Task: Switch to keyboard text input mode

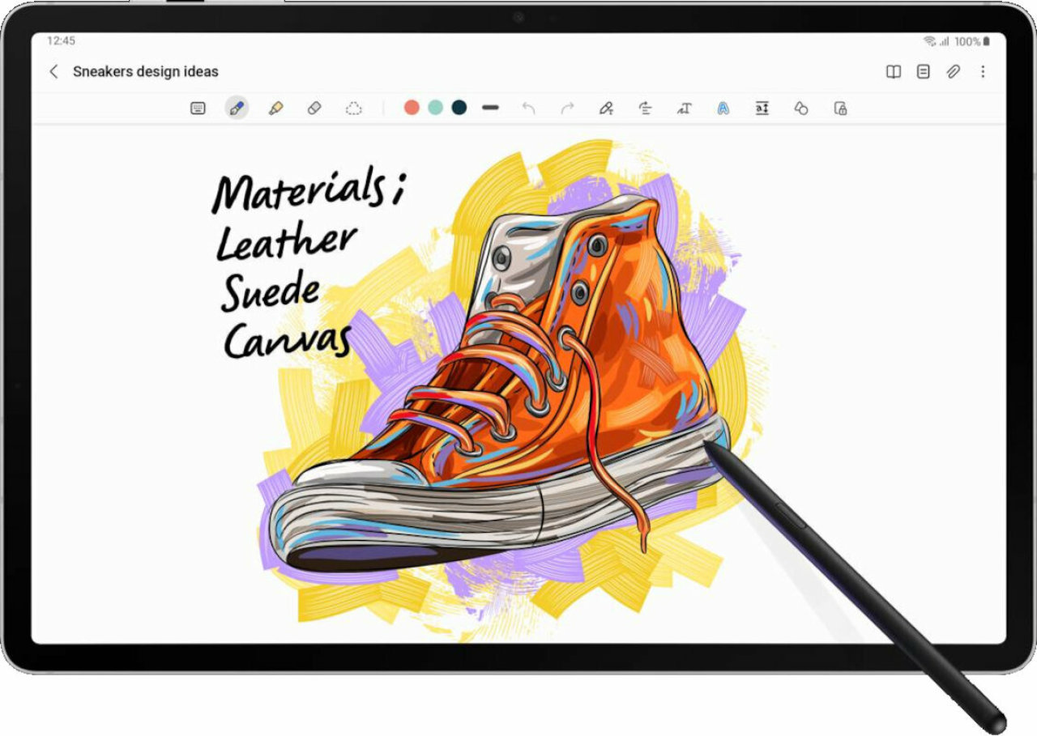Action: [x=198, y=108]
